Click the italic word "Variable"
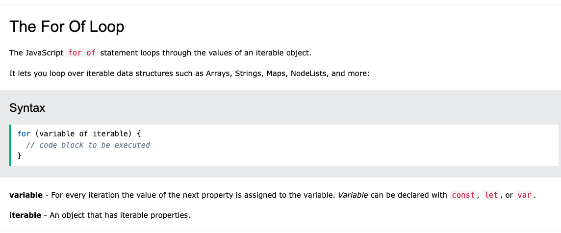This screenshot has width=561, height=233. pyautogui.click(x=353, y=195)
